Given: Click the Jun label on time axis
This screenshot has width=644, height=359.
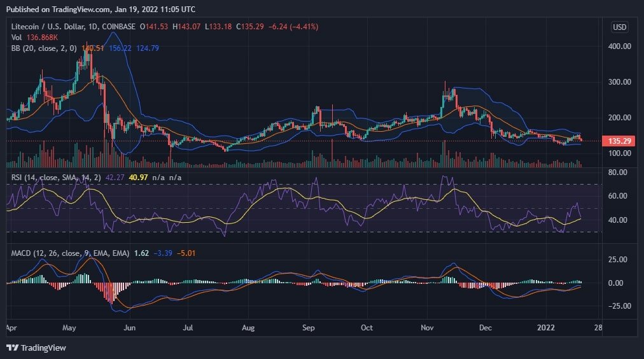Looking at the screenshot, I should (129, 328).
